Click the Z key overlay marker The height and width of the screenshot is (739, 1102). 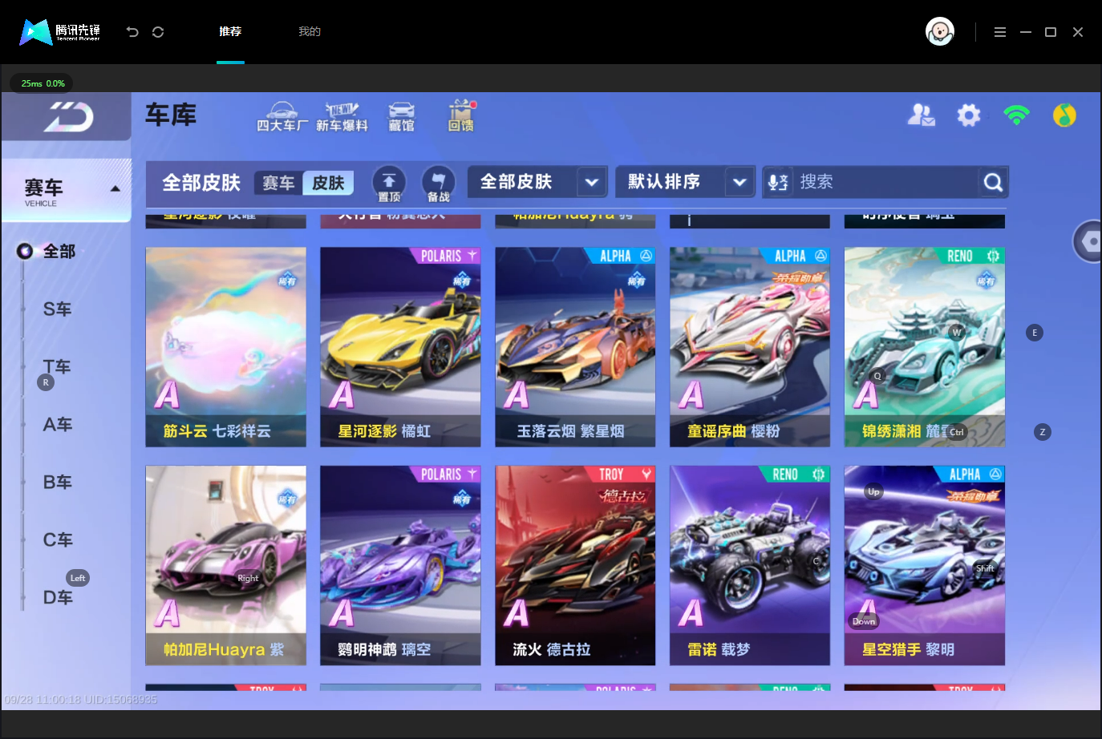coord(1043,432)
